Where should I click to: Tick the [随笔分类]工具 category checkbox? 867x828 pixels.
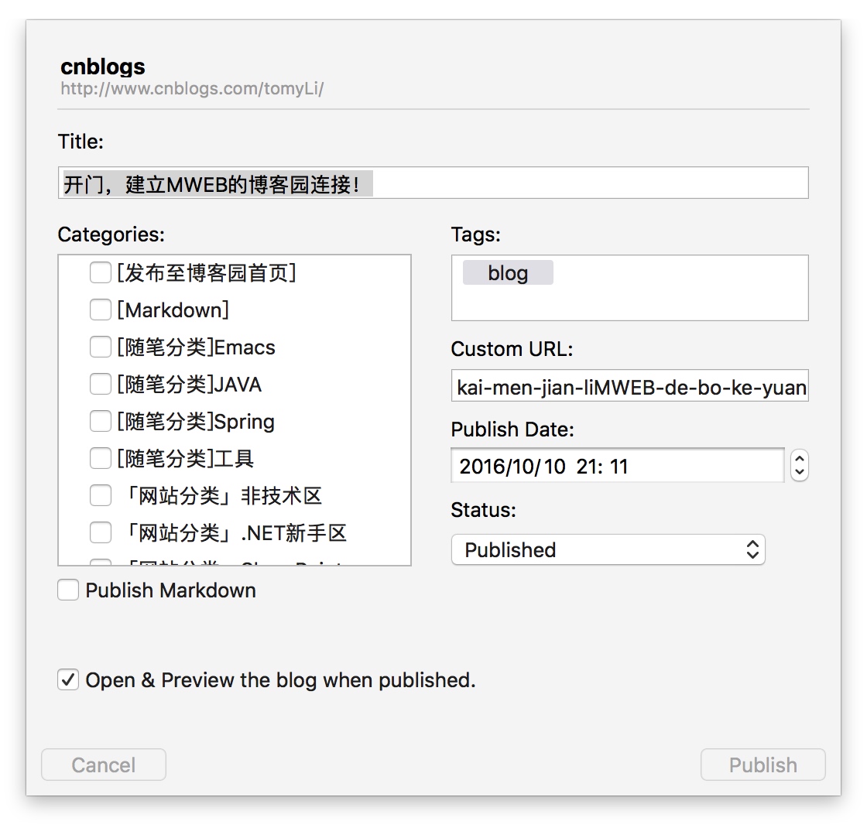(100, 458)
